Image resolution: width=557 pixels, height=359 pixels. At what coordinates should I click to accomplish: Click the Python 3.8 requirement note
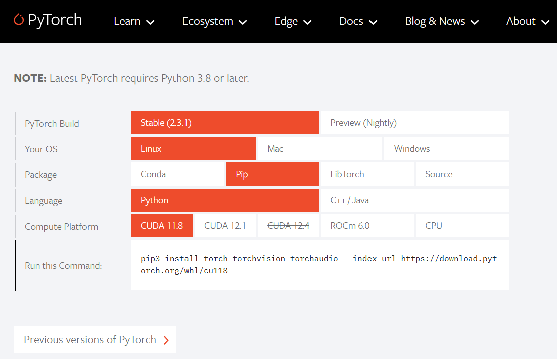point(131,78)
